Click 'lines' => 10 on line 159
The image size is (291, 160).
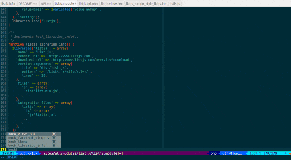point(33,75)
